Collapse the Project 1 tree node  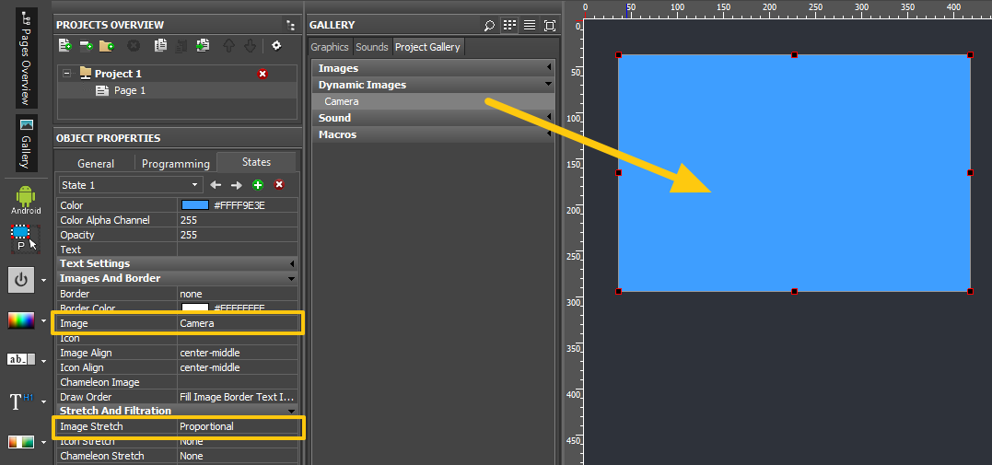pos(66,74)
